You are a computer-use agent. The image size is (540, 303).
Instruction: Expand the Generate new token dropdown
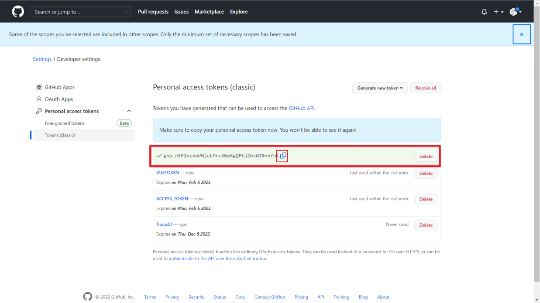pyautogui.click(x=380, y=88)
